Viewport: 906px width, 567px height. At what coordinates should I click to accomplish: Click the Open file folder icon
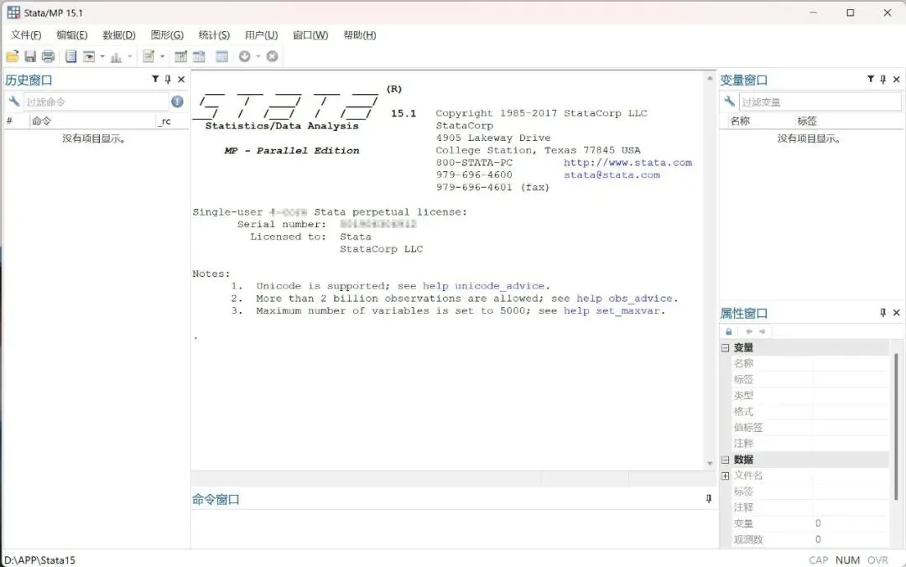(12, 56)
